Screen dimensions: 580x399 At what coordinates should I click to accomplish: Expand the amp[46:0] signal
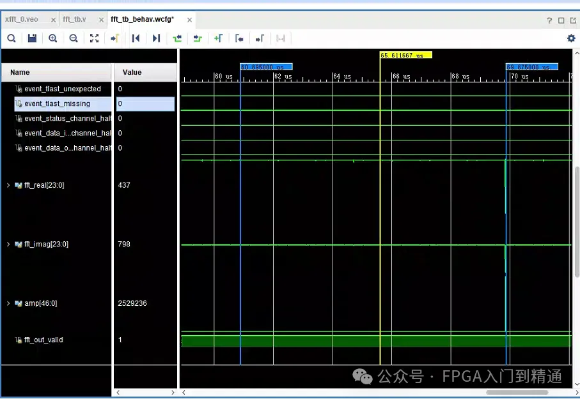8,303
